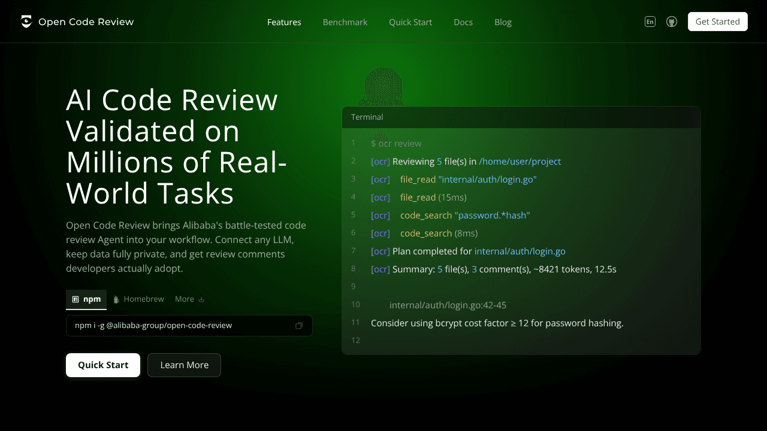The height and width of the screenshot is (431, 767).
Task: Switch language via the En icon
Action: [650, 22]
